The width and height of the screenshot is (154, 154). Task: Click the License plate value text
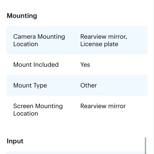tap(99, 44)
